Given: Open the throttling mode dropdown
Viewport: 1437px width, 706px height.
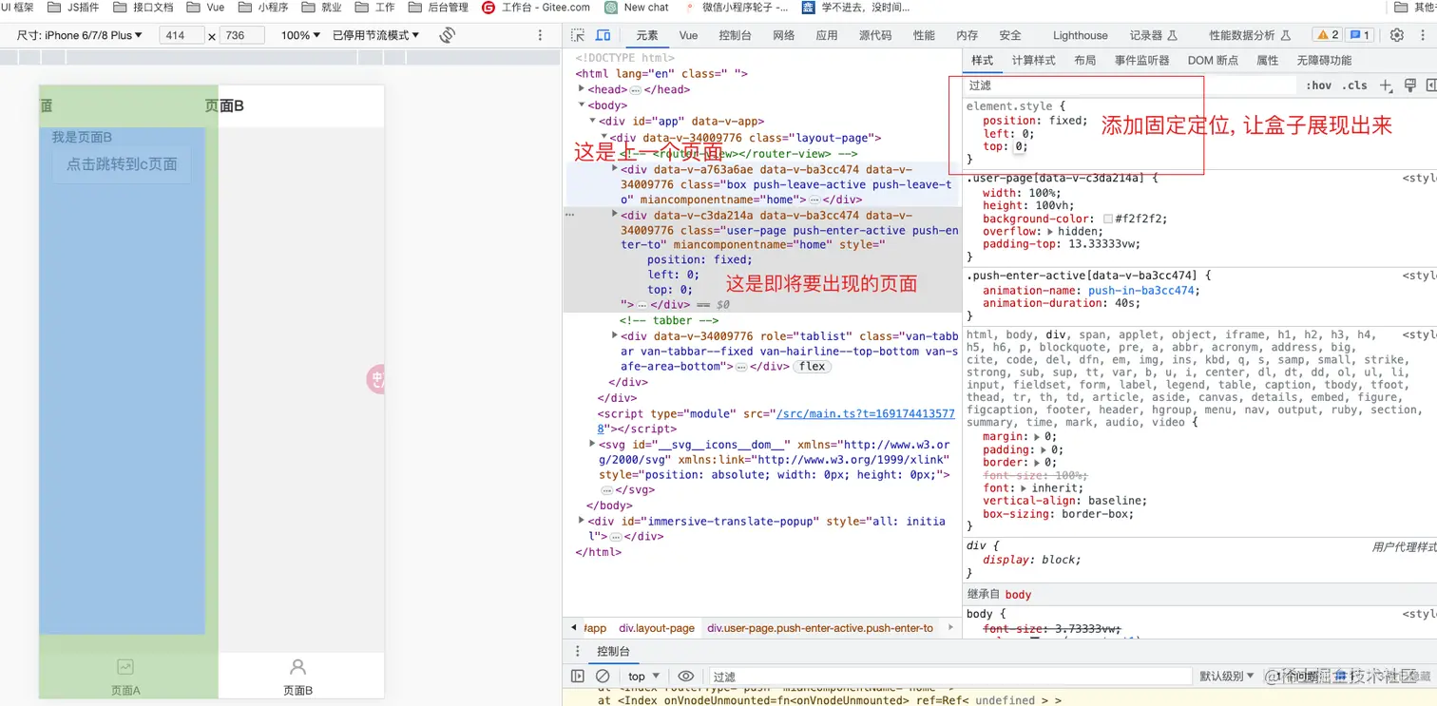Looking at the screenshot, I should click(x=376, y=35).
